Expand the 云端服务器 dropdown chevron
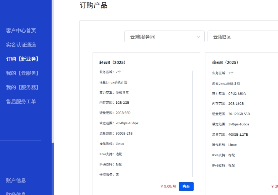Viewport: 278px width, 195px height. [x=198, y=37]
